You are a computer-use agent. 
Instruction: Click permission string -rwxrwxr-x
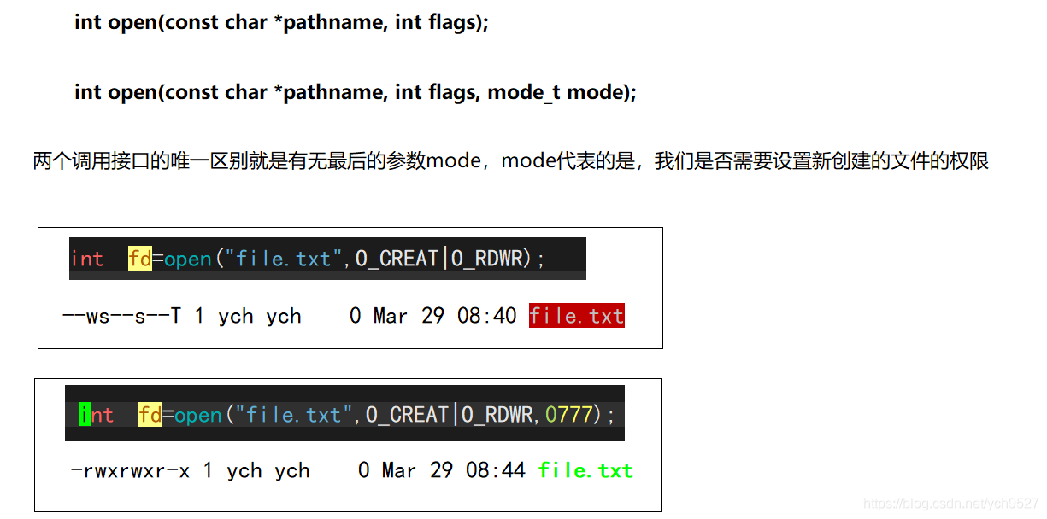[x=130, y=470]
